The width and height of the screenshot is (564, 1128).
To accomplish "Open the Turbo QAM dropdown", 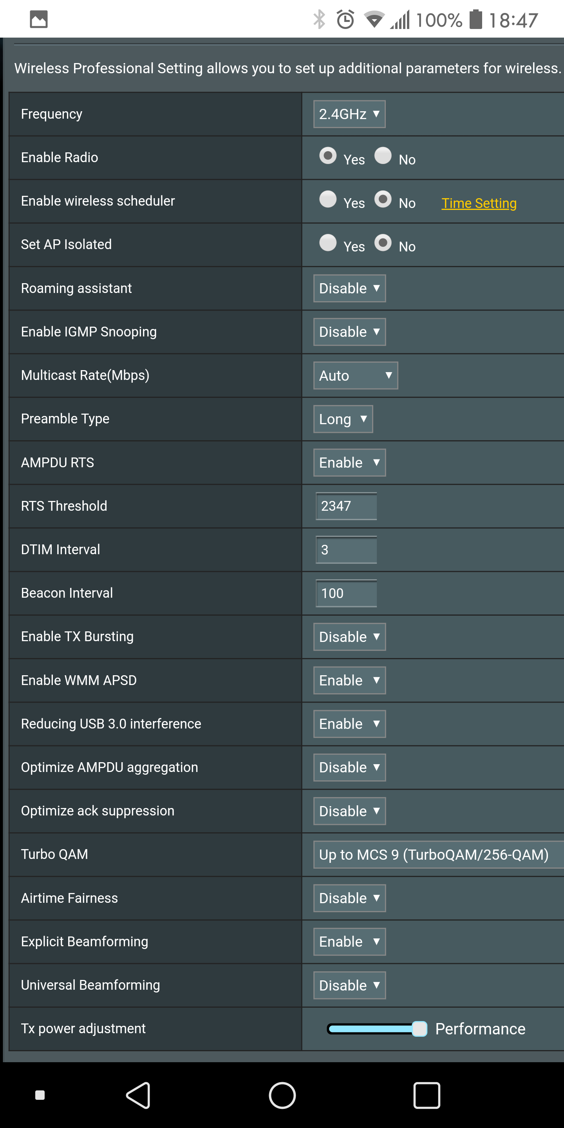I will [438, 854].
